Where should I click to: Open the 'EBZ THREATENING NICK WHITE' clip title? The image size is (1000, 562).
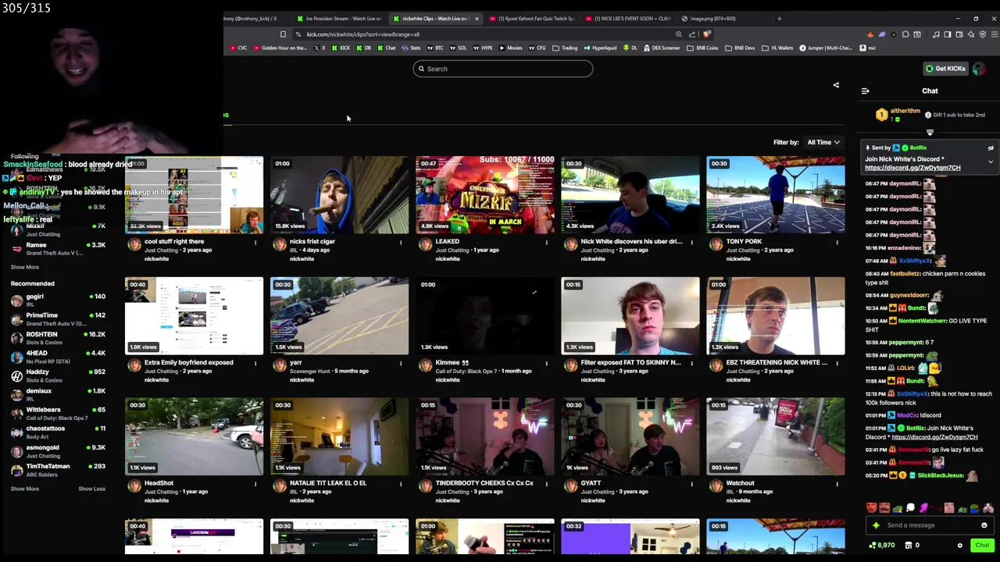[x=776, y=363]
